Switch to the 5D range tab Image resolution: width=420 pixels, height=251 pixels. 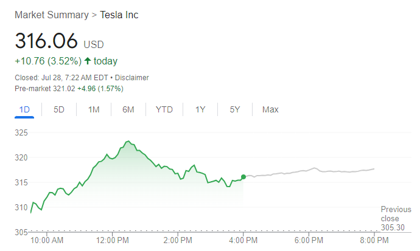[59, 109]
